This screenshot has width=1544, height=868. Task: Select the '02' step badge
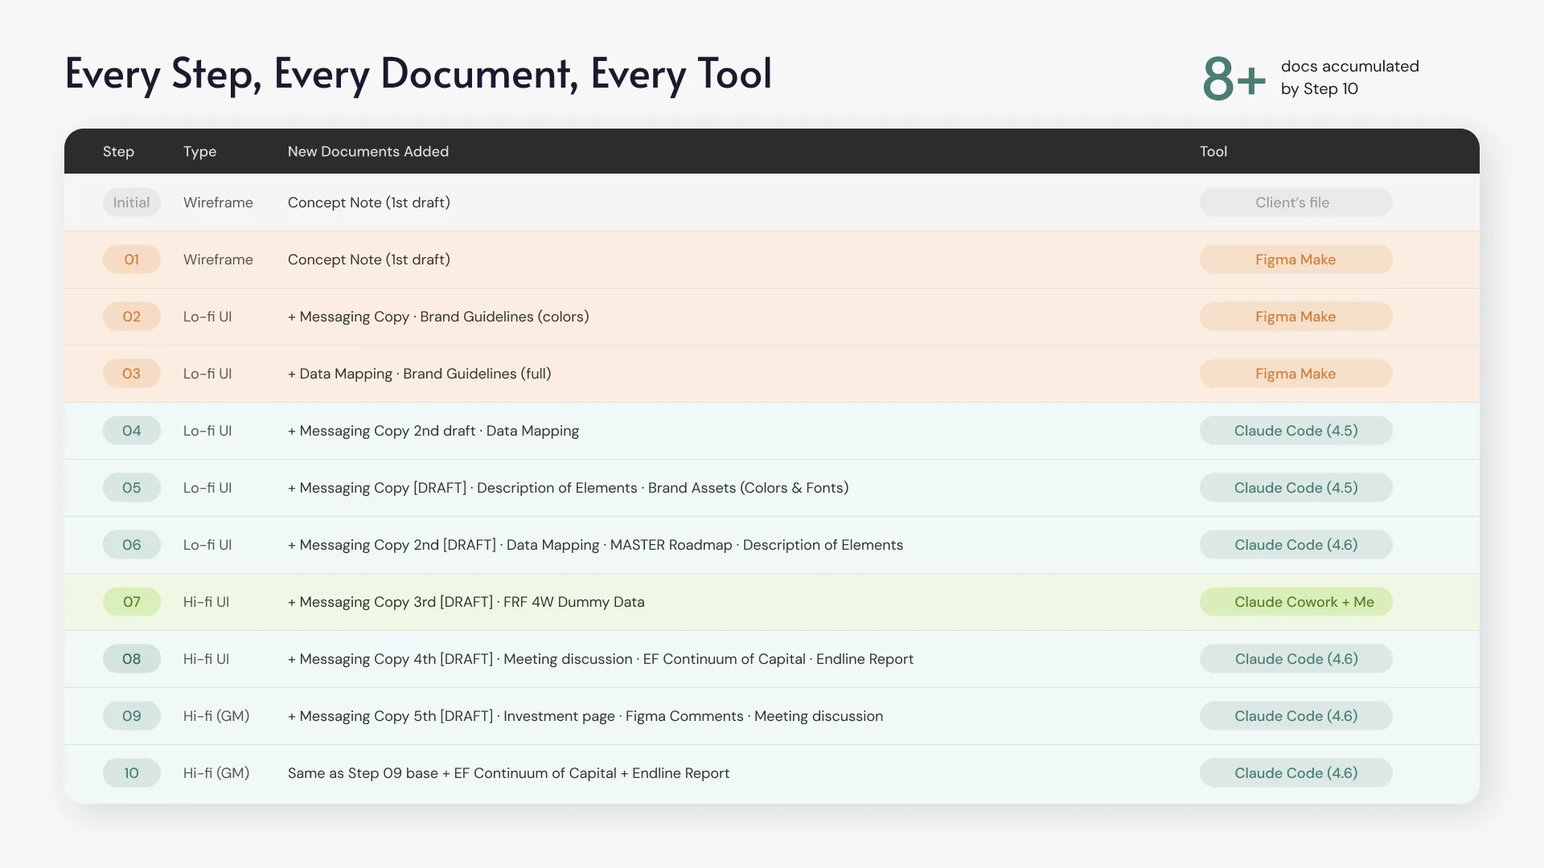click(x=132, y=317)
